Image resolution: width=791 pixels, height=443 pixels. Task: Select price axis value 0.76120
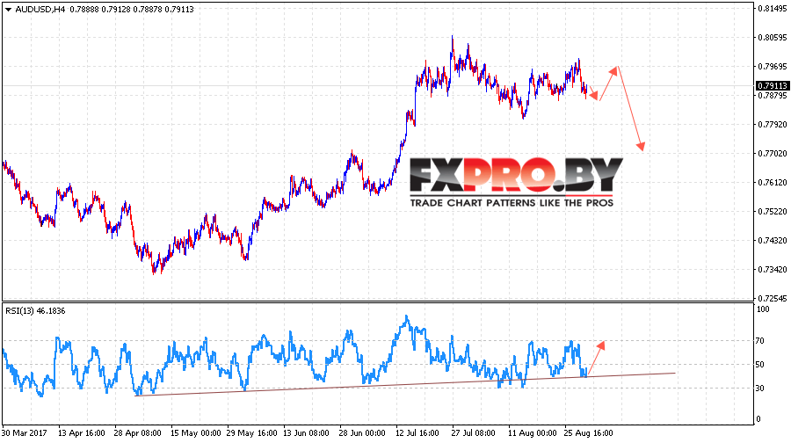773,183
